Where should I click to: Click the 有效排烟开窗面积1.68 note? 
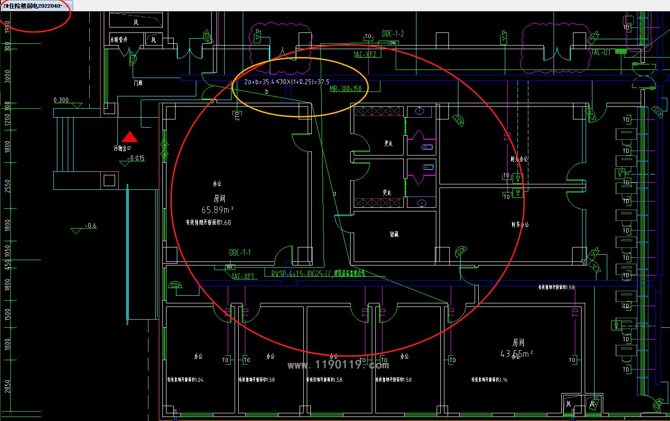coord(208,223)
